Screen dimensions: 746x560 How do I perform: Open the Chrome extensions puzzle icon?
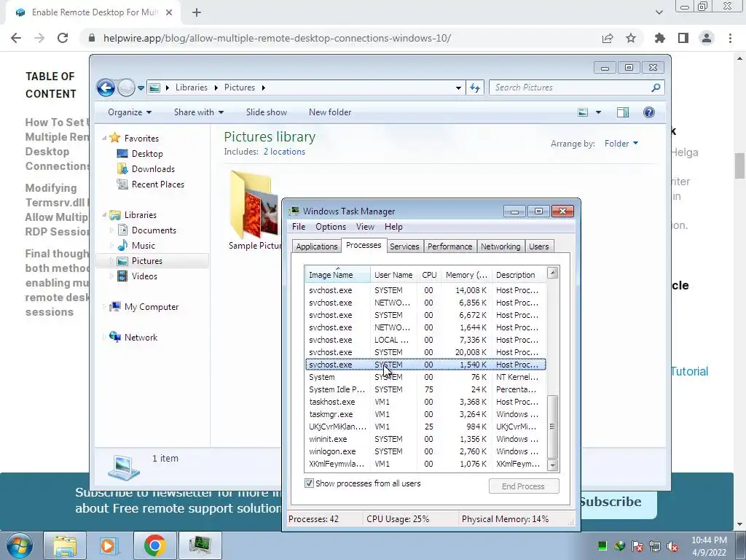pyautogui.click(x=660, y=38)
